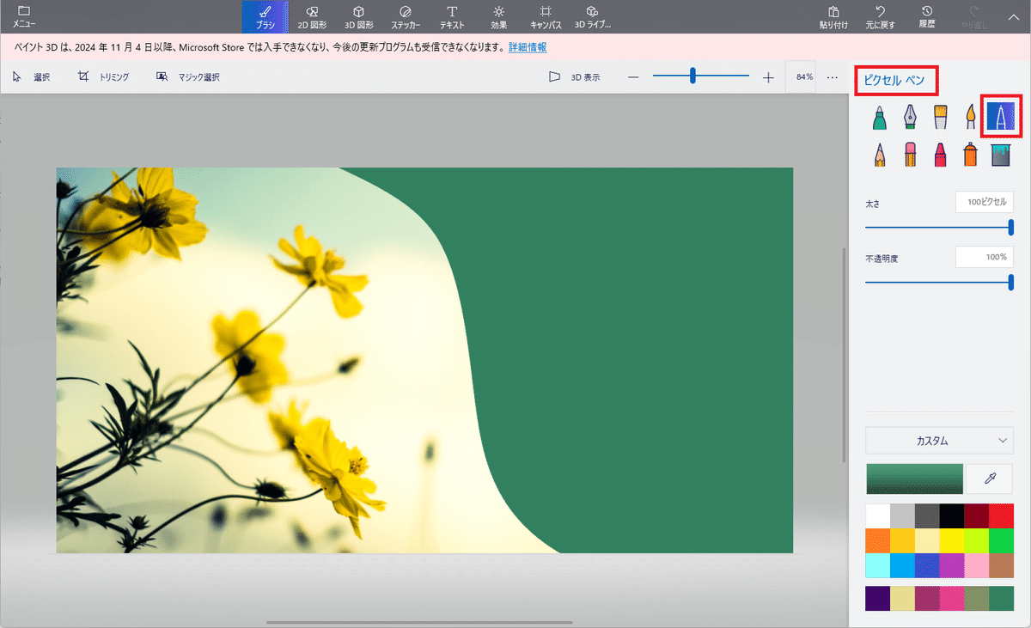The width and height of the screenshot is (1031, 628).
Task: Choose the olive green custom swatch
Action: (x=976, y=598)
